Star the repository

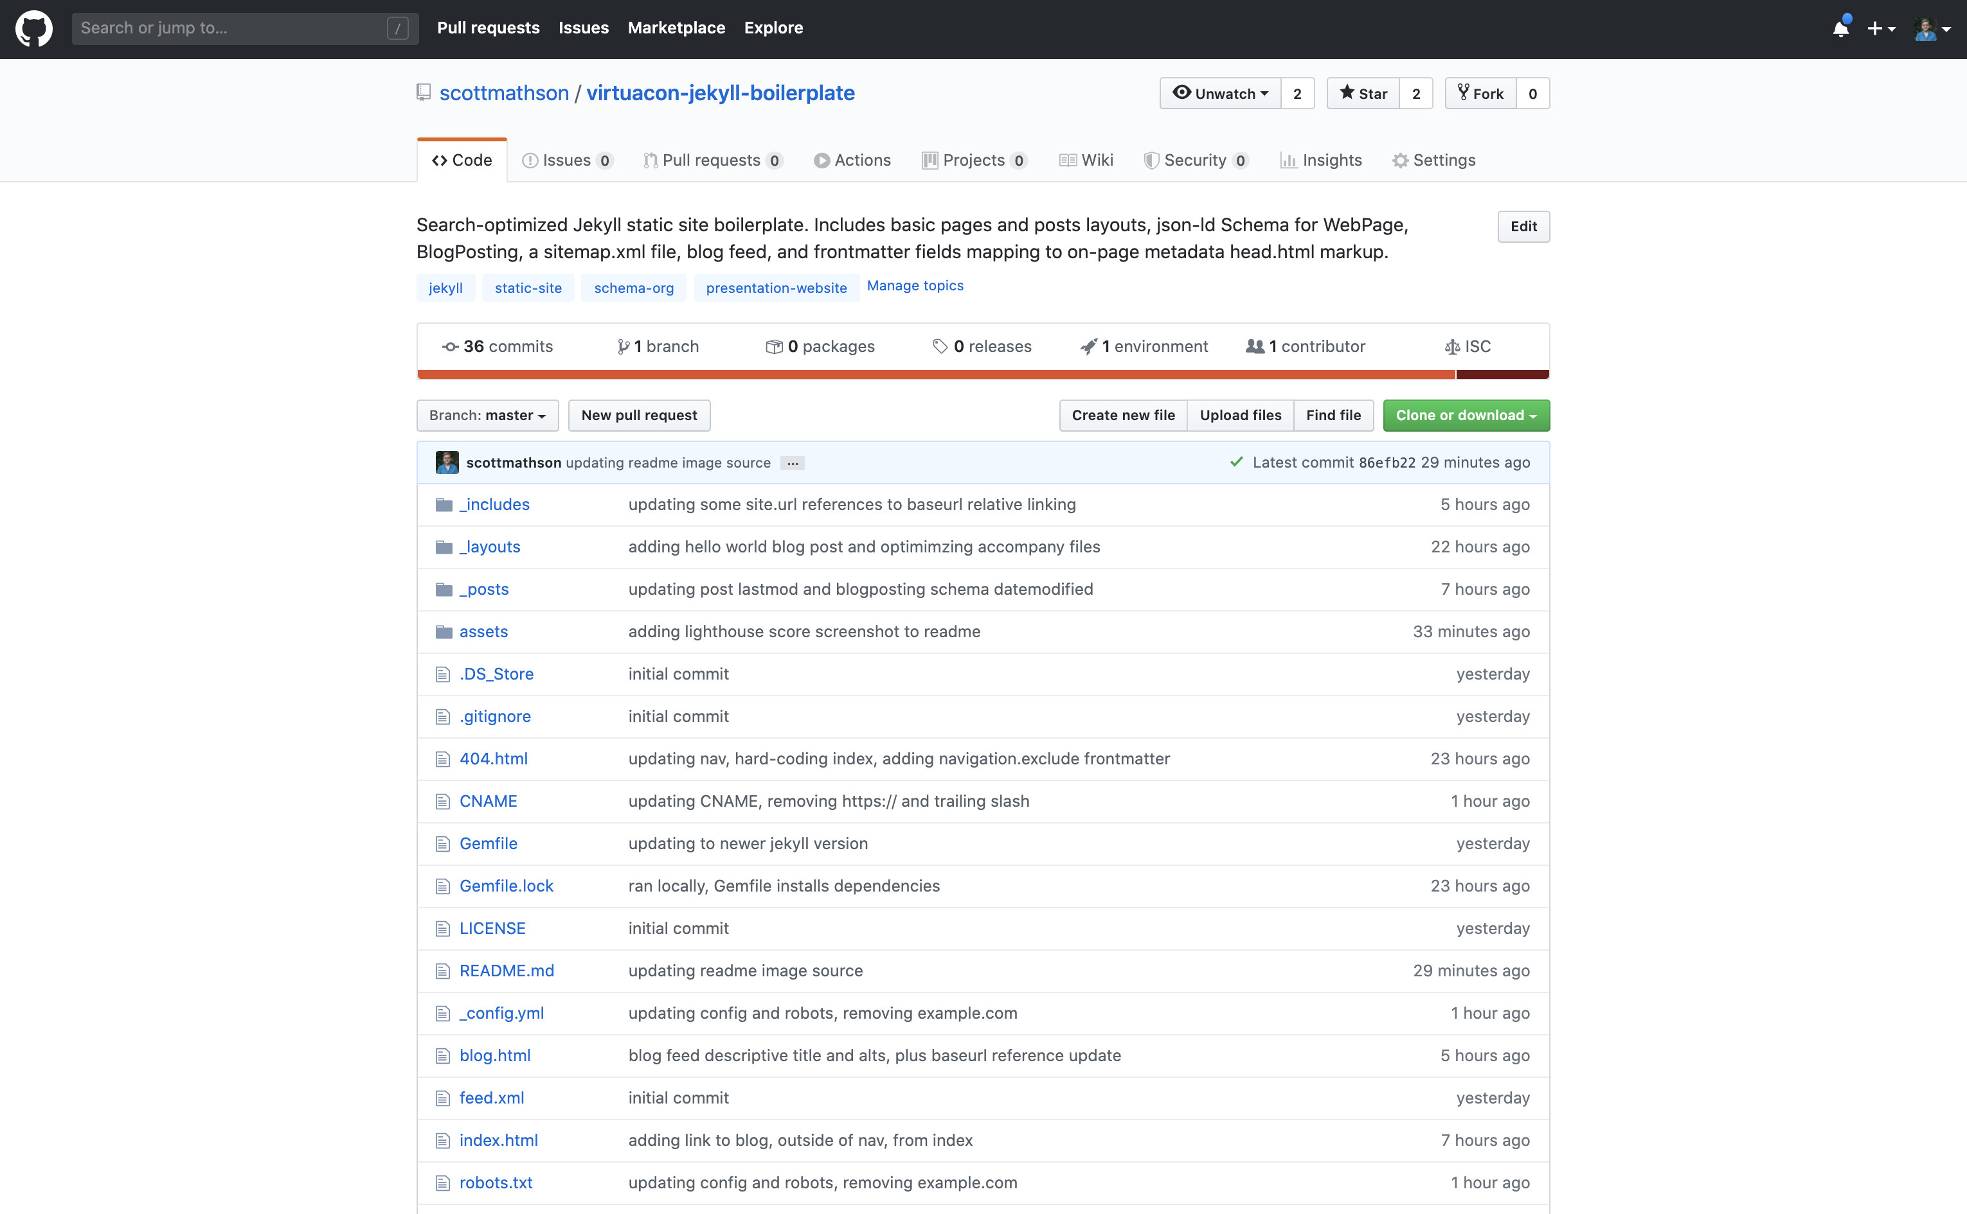[1363, 93]
